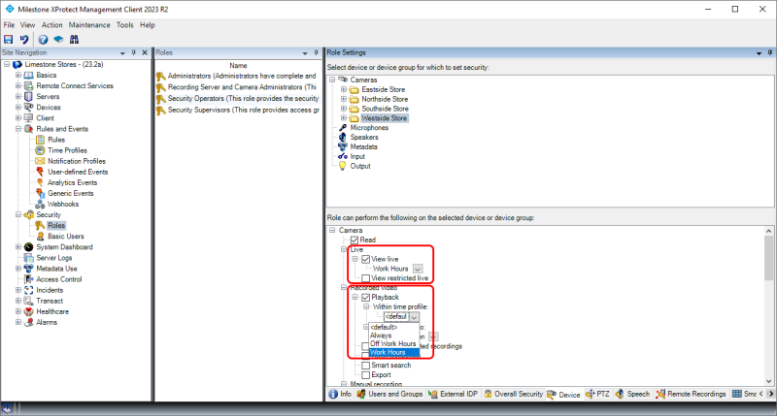Open the Maintenance menu
This screenshot has height=416, width=777.
pyautogui.click(x=89, y=25)
